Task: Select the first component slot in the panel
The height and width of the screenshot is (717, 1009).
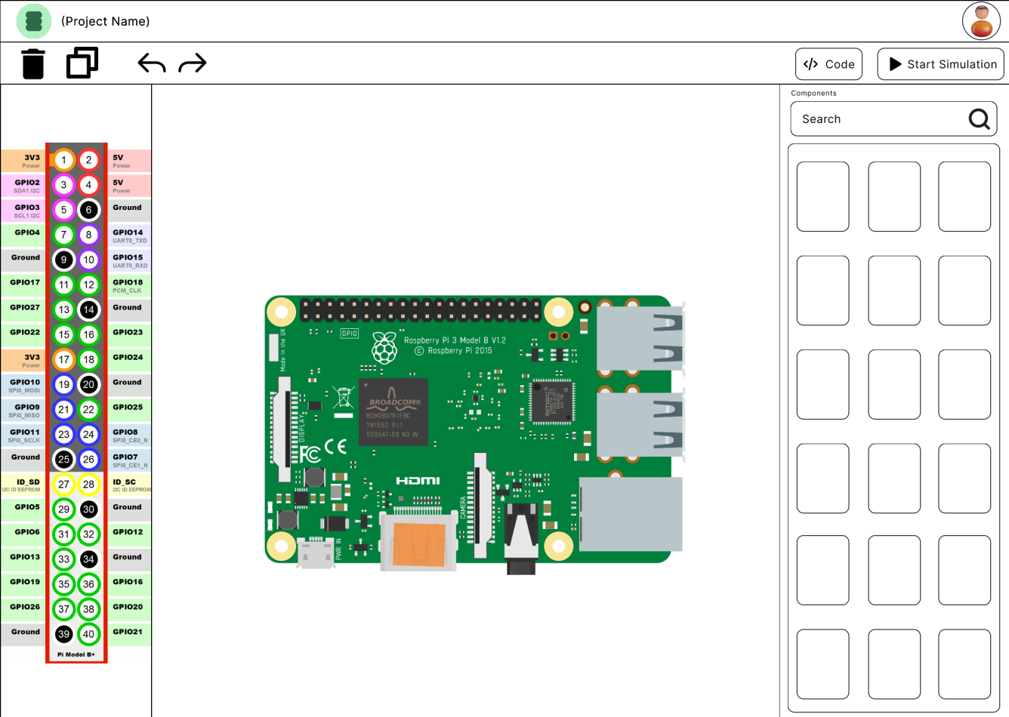Action: click(x=822, y=196)
